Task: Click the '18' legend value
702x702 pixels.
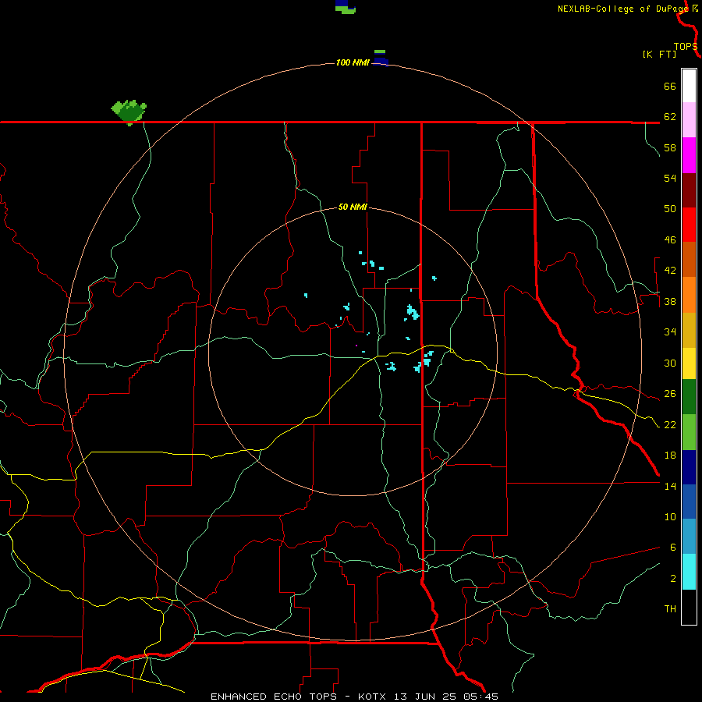Action: (x=670, y=455)
